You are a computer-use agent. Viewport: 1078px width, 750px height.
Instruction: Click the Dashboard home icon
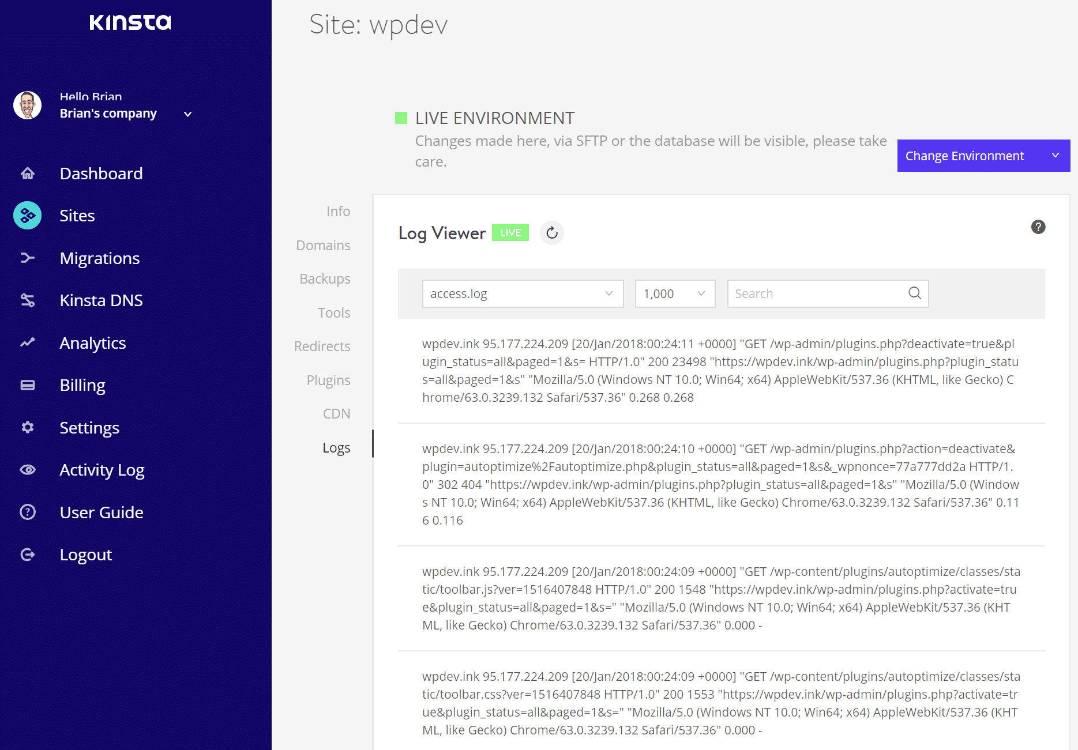[28, 174]
